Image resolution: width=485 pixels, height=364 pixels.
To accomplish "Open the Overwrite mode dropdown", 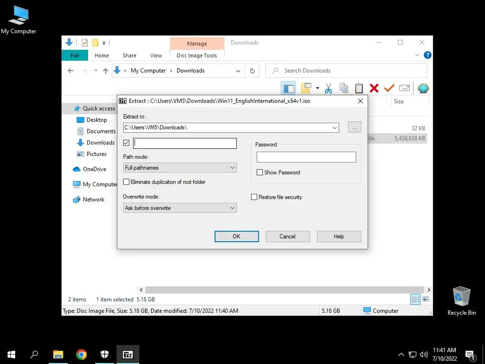I will click(180, 208).
